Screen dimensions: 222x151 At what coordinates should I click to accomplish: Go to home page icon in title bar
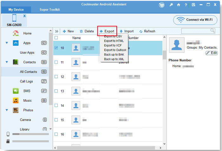(x=179, y=5)
